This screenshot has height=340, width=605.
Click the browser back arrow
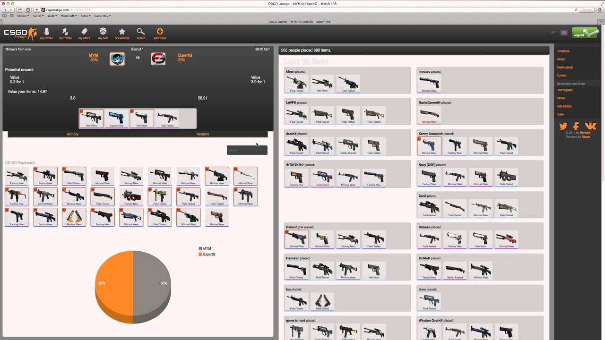point(5,10)
